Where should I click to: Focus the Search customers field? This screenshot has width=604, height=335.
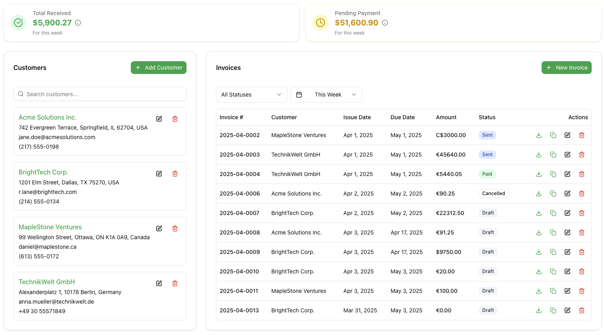click(x=100, y=94)
